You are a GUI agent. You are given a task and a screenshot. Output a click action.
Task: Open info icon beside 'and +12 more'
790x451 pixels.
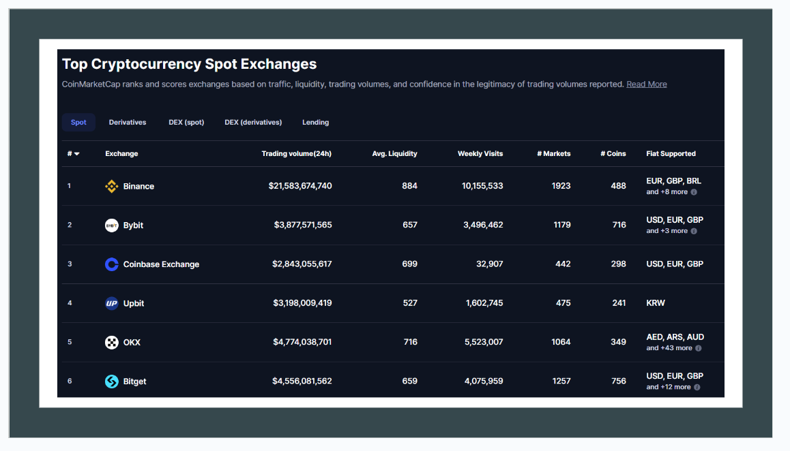(697, 387)
